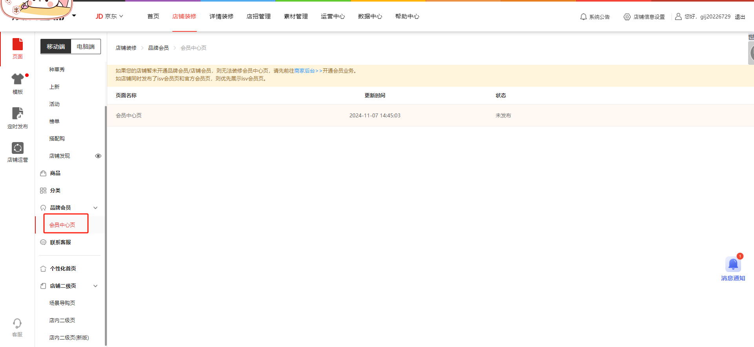Click the left sidebar vertical scrollbar
The image size is (754, 347).
pyautogui.click(x=106, y=226)
